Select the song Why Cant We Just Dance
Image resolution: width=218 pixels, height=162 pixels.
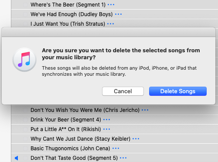tap(80, 139)
